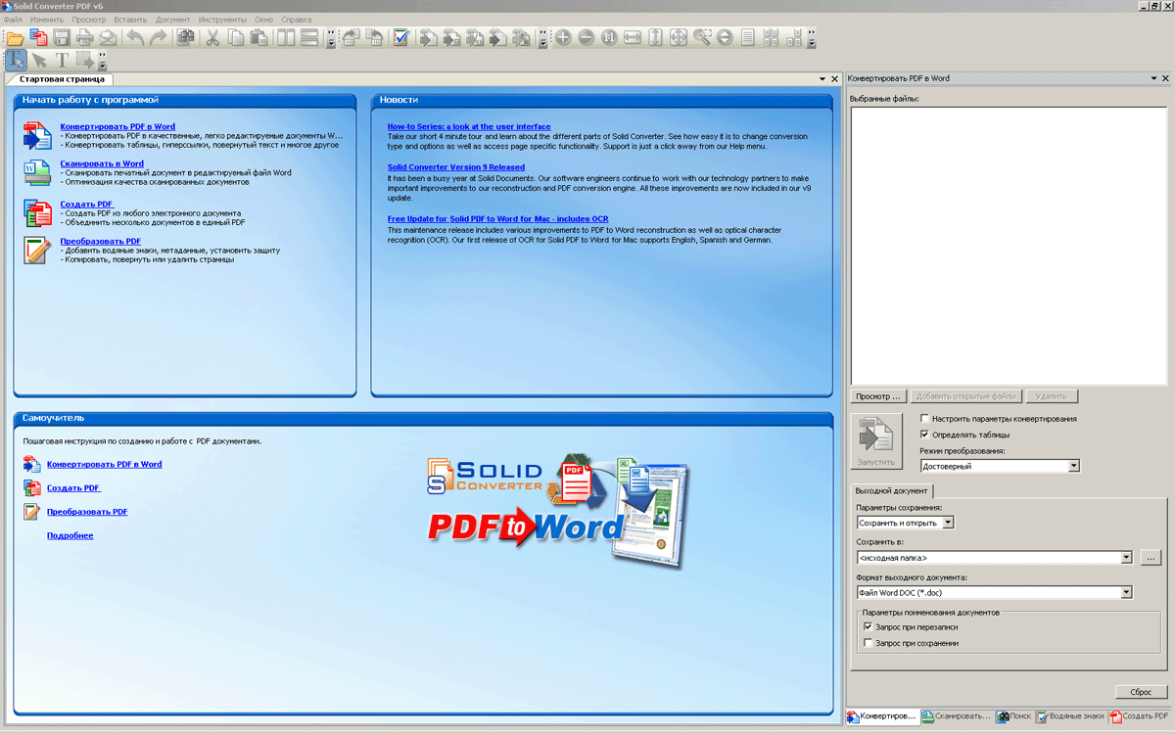Click the Fit Height icon
Viewport: 1175px width, 734px height.
tap(655, 38)
